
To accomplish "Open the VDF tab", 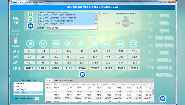I will [x=48, y=80].
